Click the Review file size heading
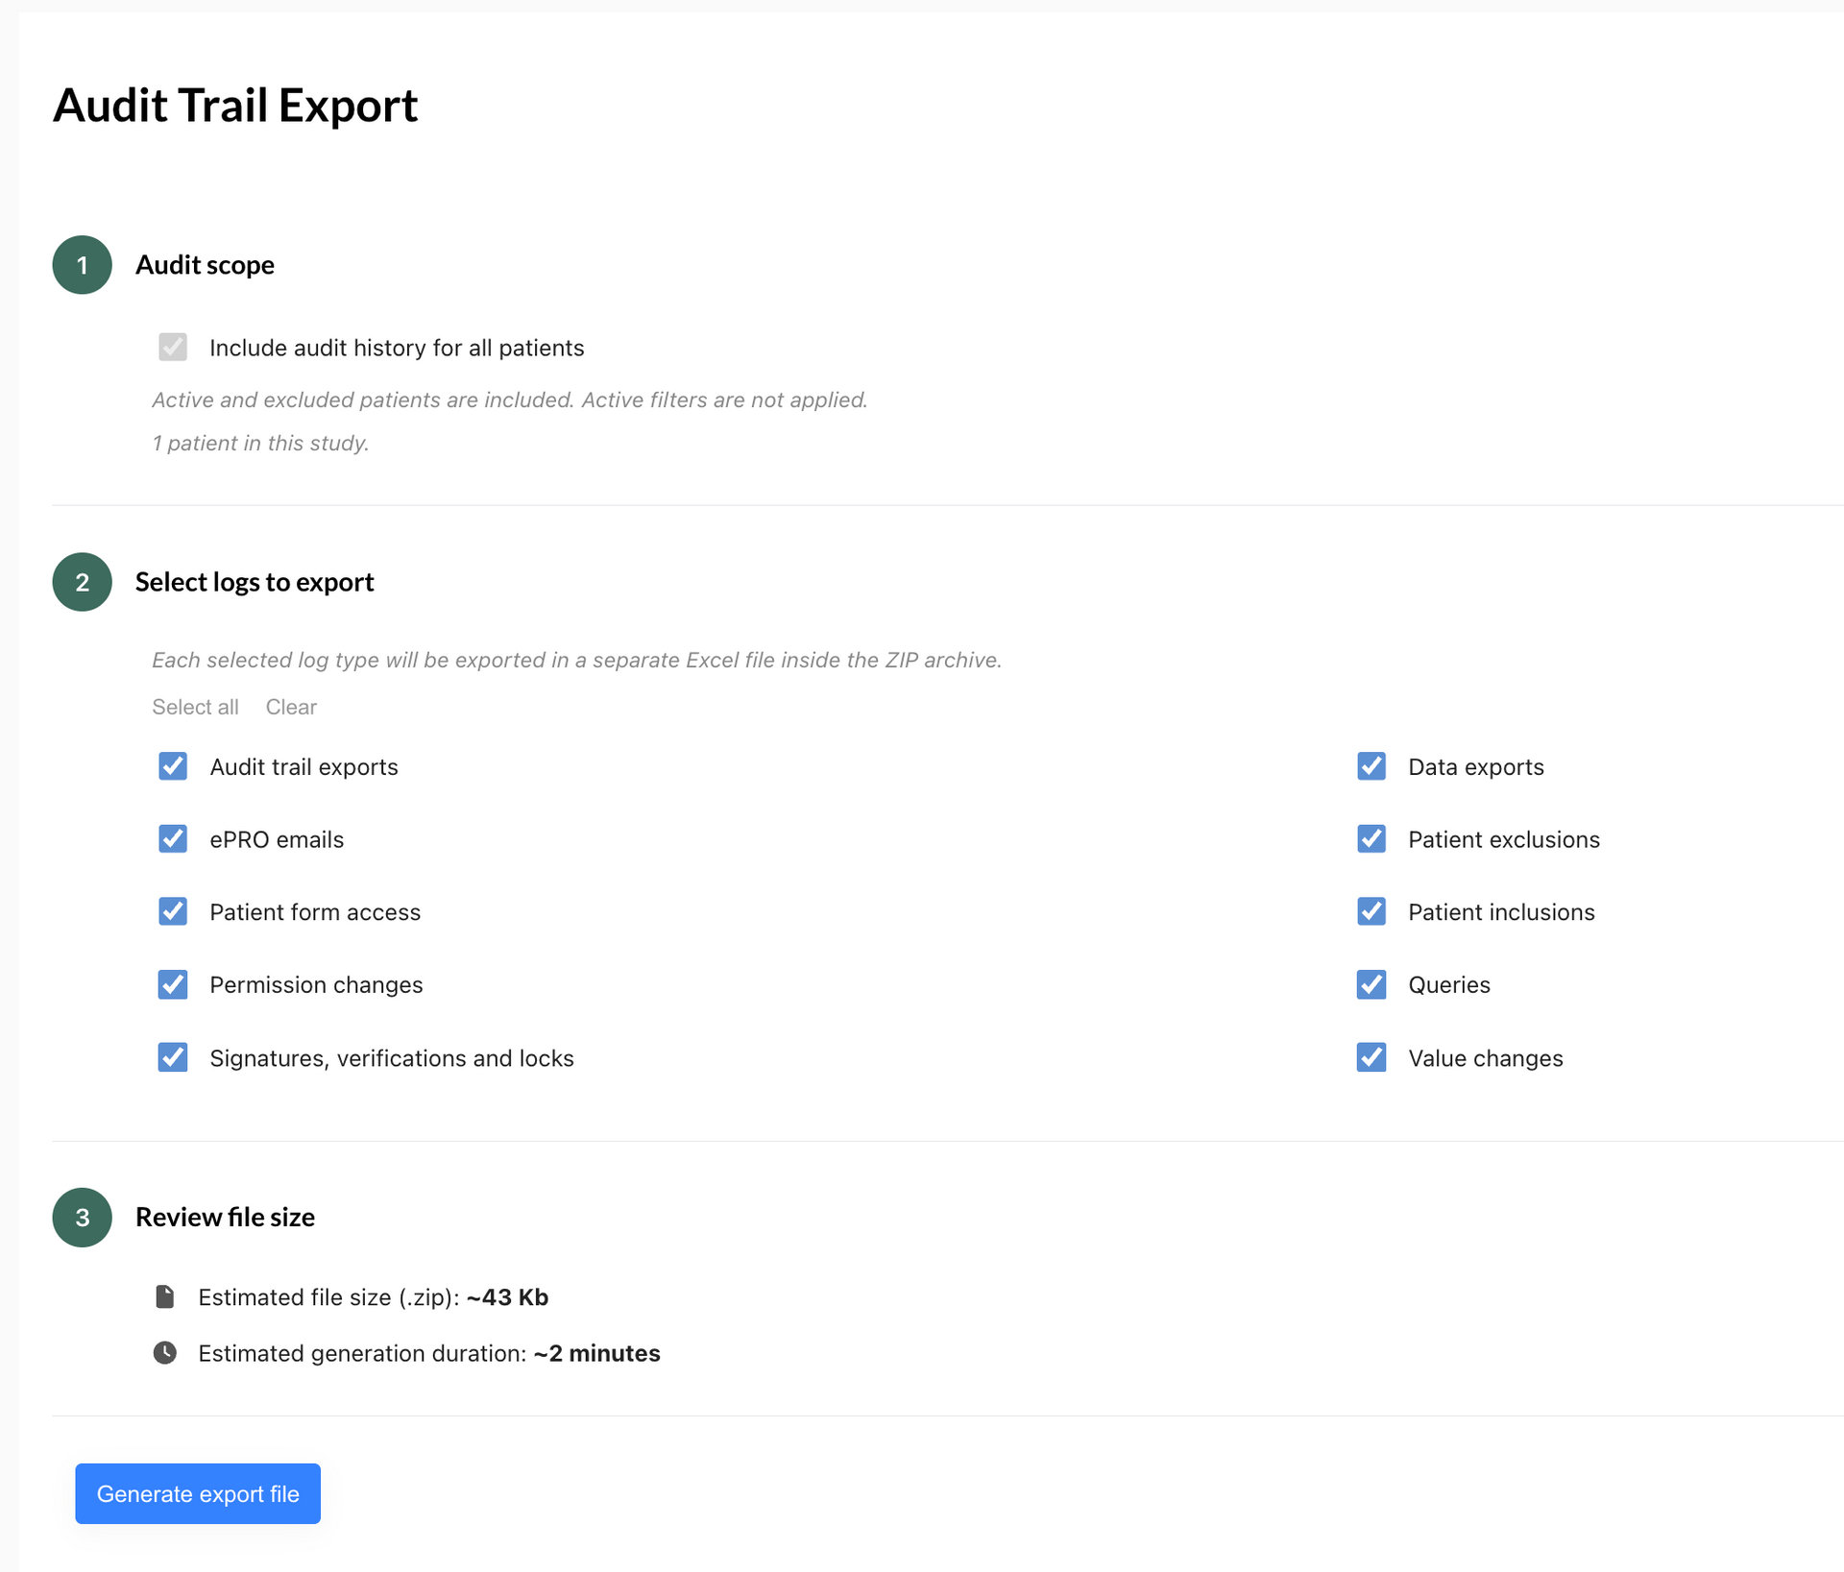Screen dimensions: 1844x1572 click(225, 1218)
